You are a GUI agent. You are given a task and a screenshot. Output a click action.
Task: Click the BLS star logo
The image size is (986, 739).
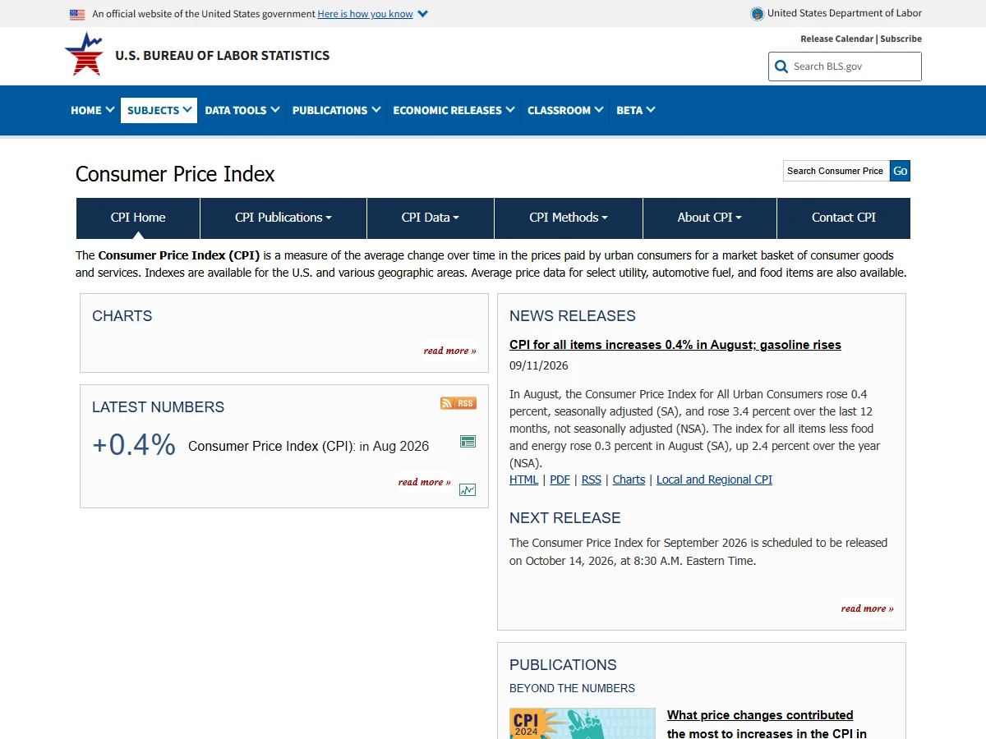(x=84, y=54)
